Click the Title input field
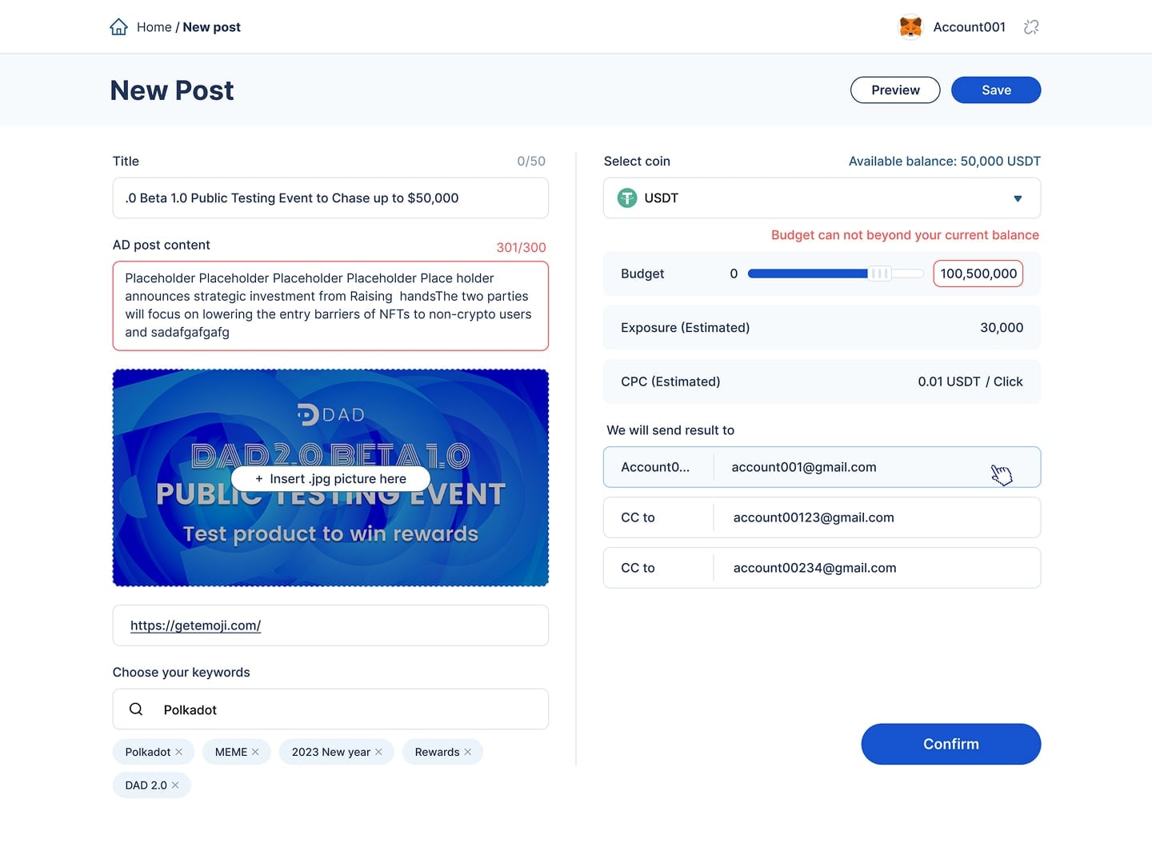Screen dimensions: 1152x855 tap(330, 198)
